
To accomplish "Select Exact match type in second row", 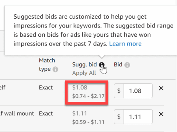I will pyautogui.click(x=46, y=114).
